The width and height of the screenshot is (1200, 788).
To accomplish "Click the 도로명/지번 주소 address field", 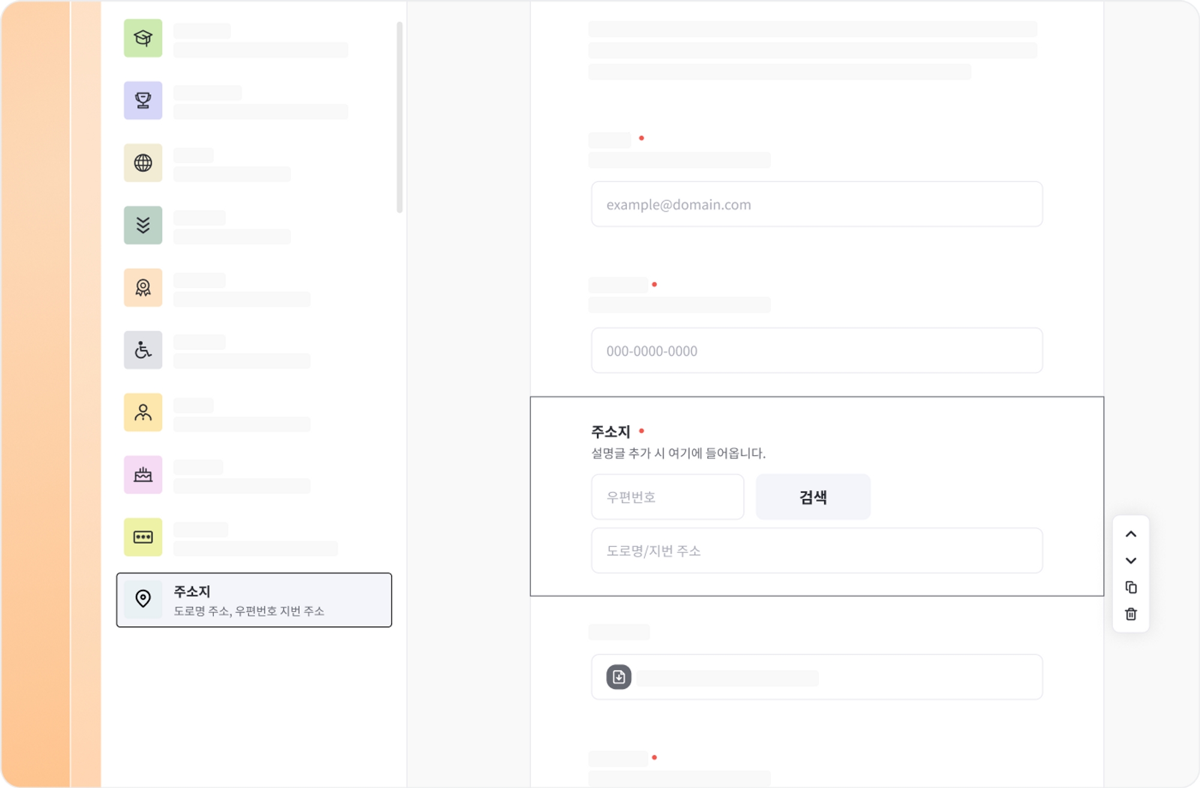I will (816, 551).
